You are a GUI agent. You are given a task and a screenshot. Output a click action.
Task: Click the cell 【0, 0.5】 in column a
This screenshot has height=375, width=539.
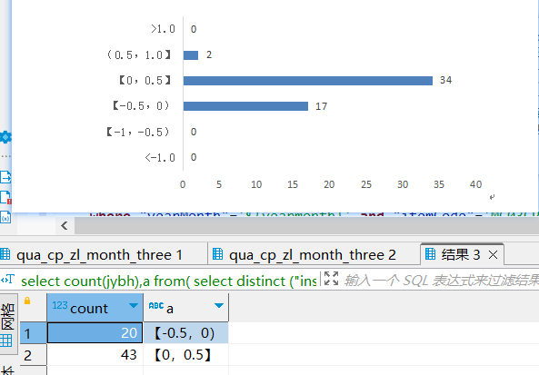[x=186, y=355]
